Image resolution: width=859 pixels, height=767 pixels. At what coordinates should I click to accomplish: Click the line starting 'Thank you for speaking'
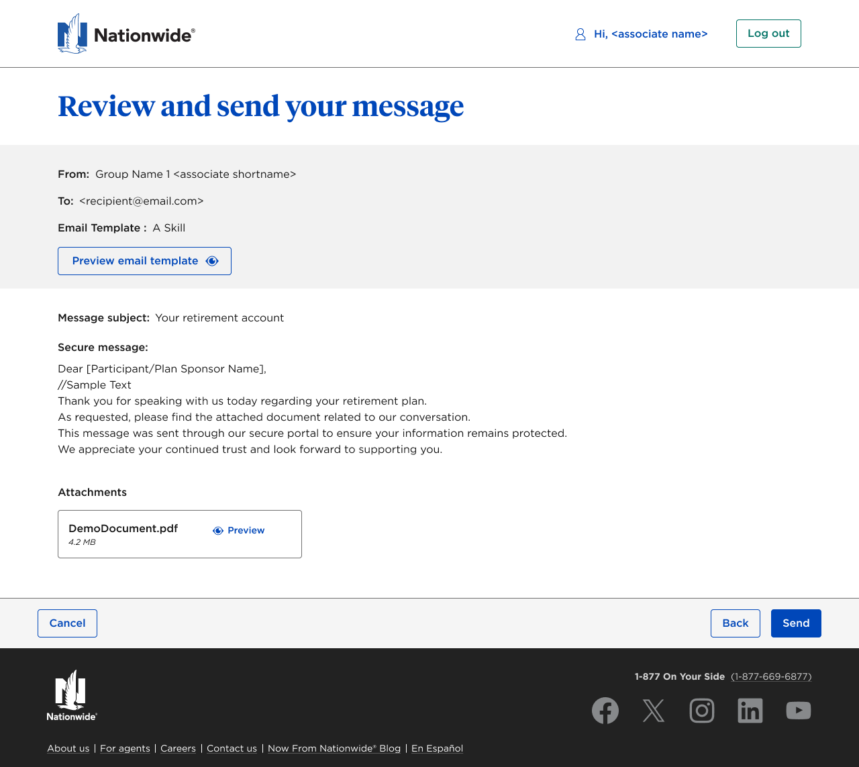coord(242,401)
